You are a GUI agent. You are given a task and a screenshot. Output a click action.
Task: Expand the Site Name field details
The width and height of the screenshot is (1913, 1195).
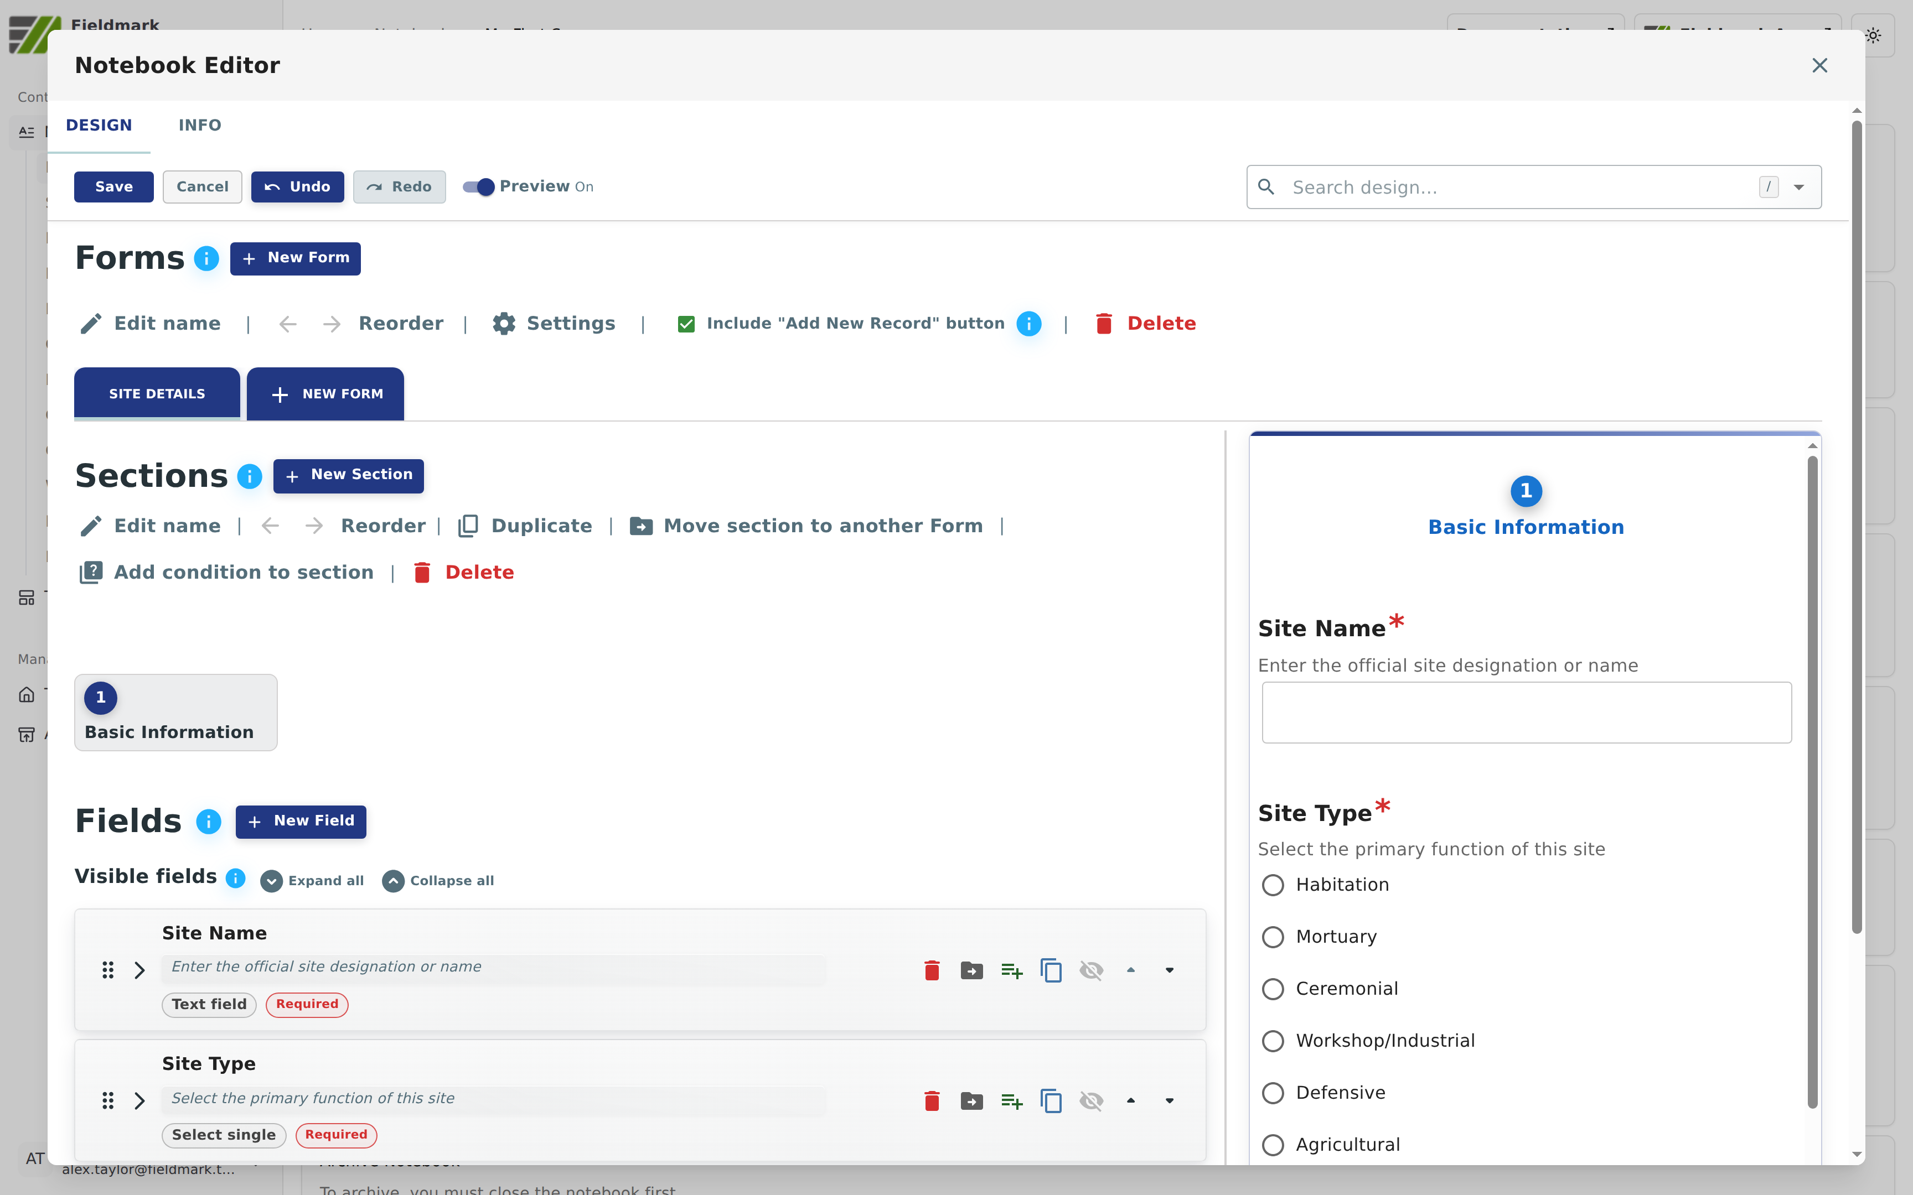140,970
